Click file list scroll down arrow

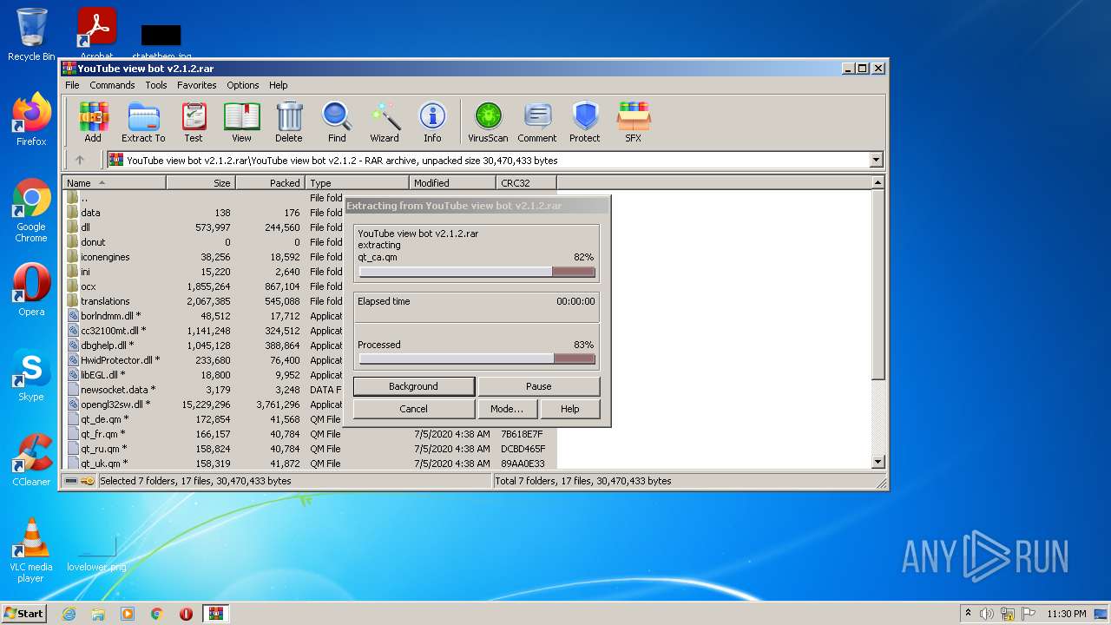pyautogui.click(x=878, y=462)
